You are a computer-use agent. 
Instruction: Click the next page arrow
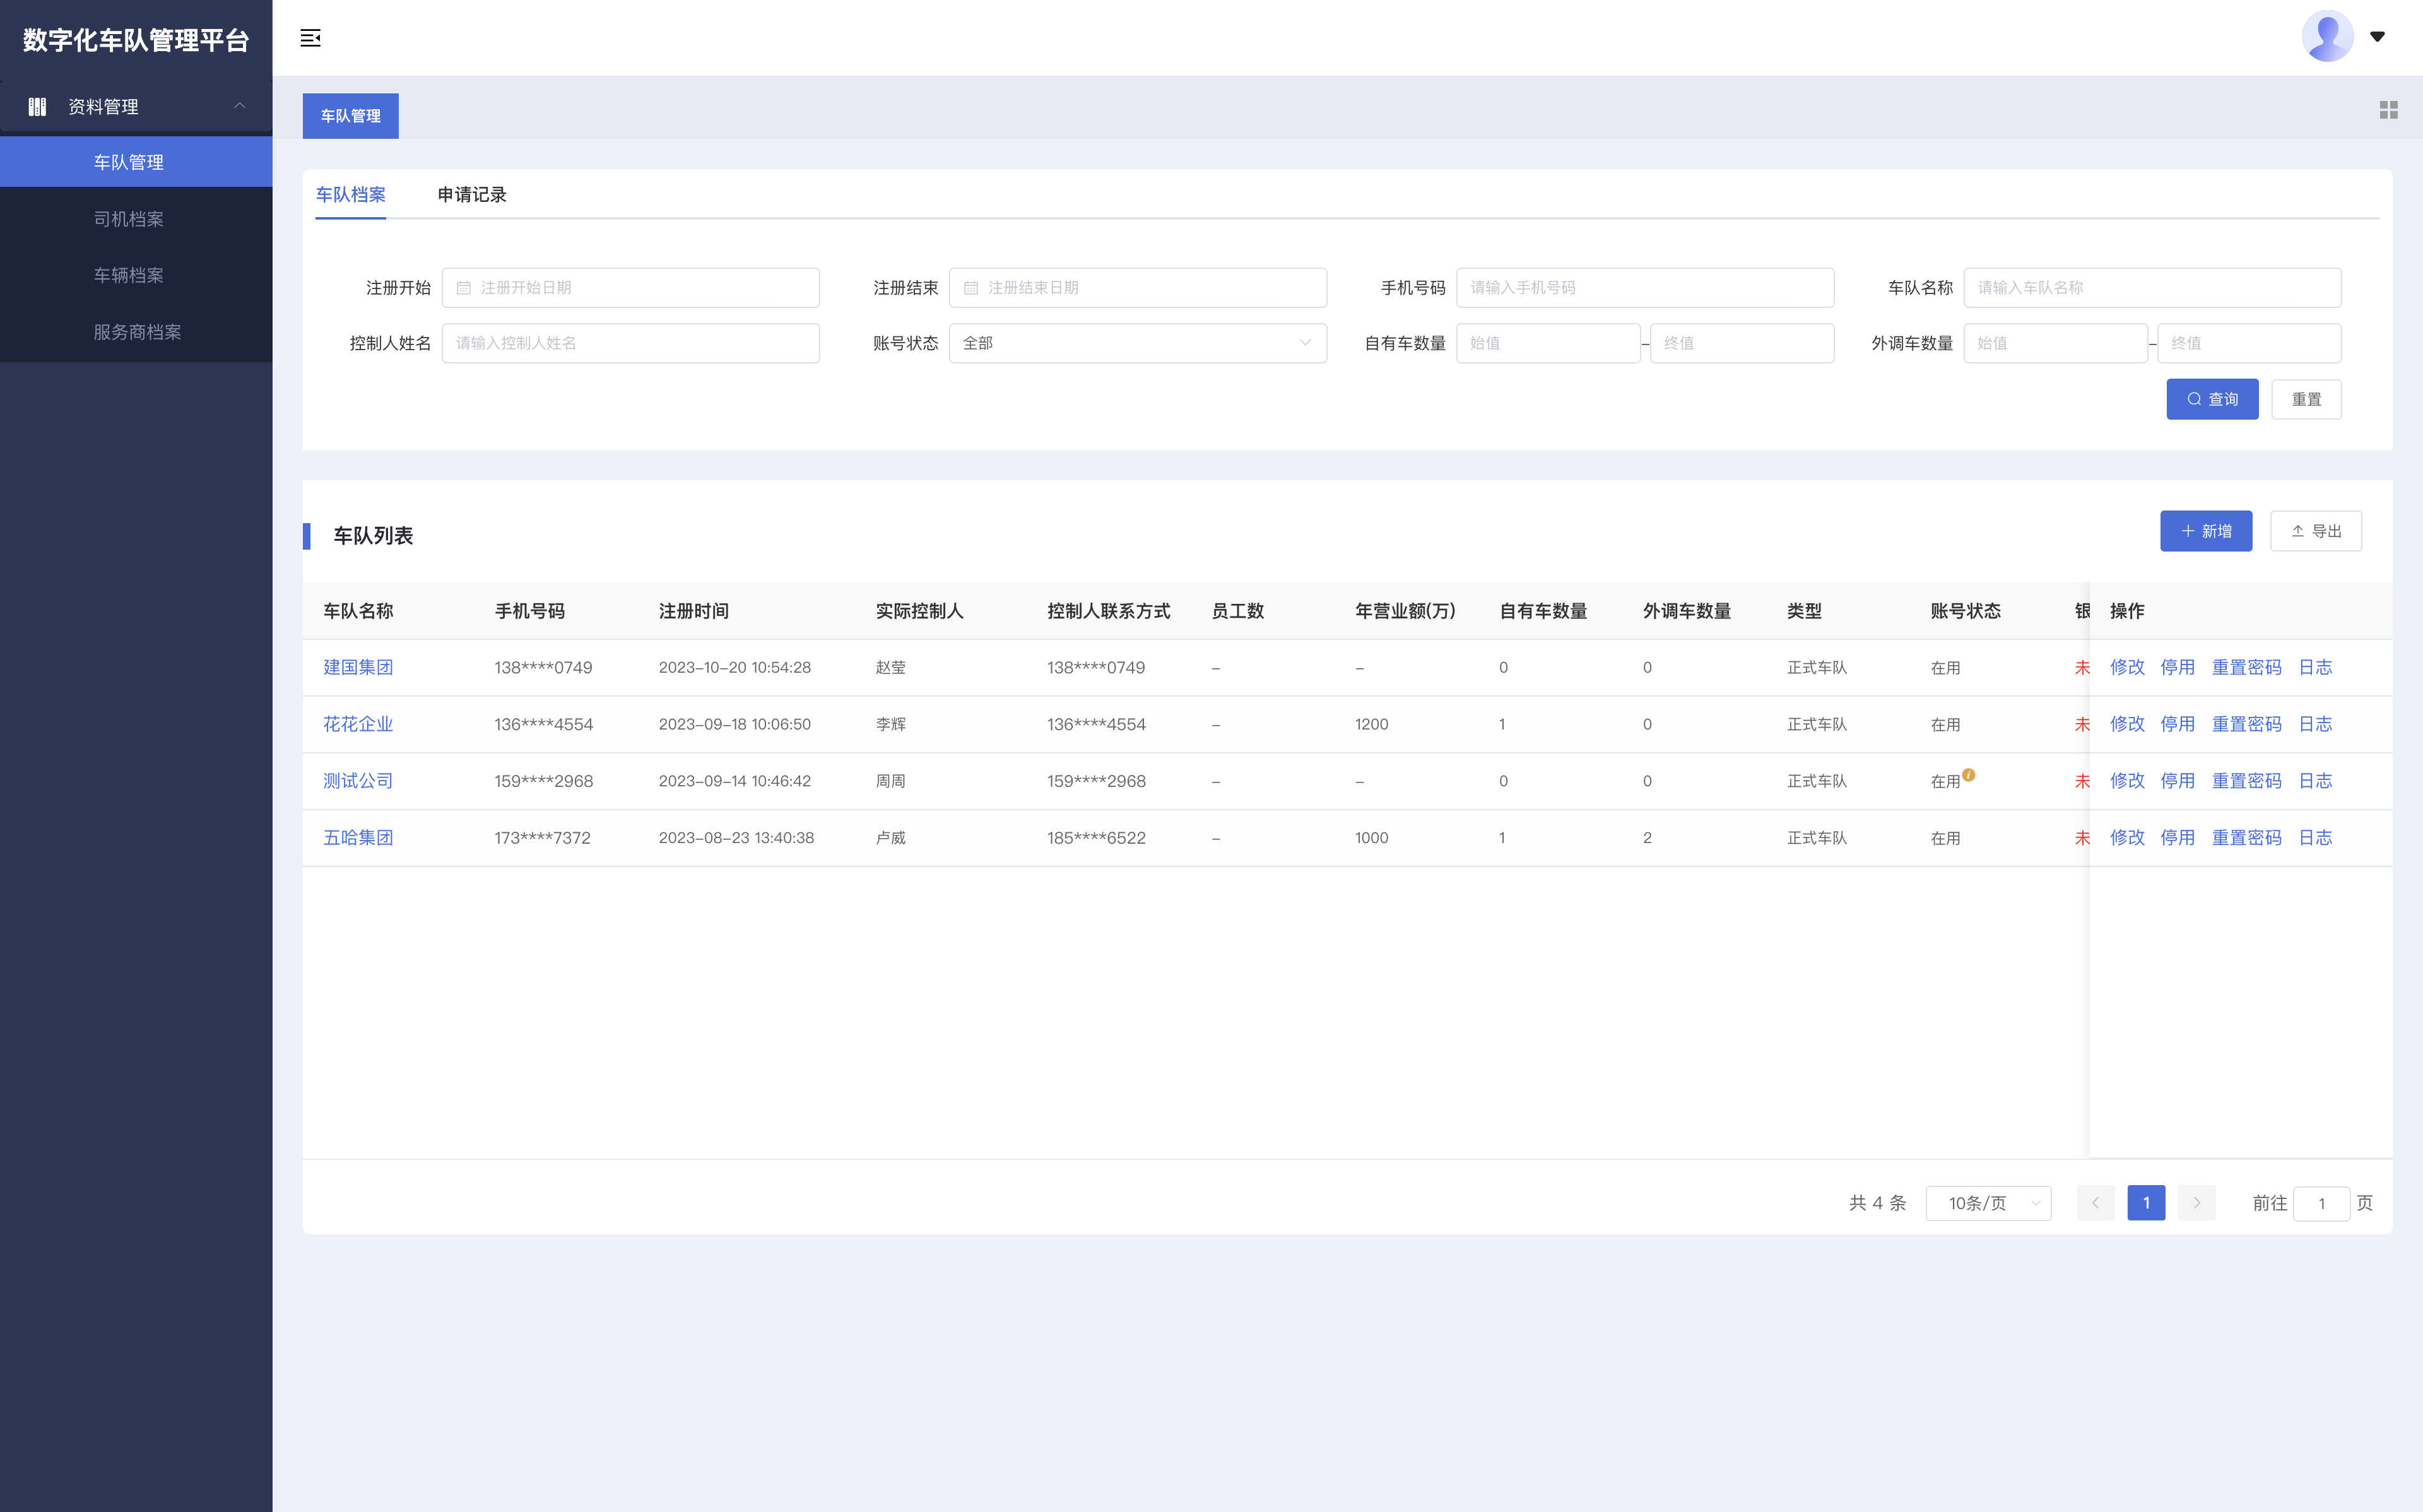(2197, 1203)
